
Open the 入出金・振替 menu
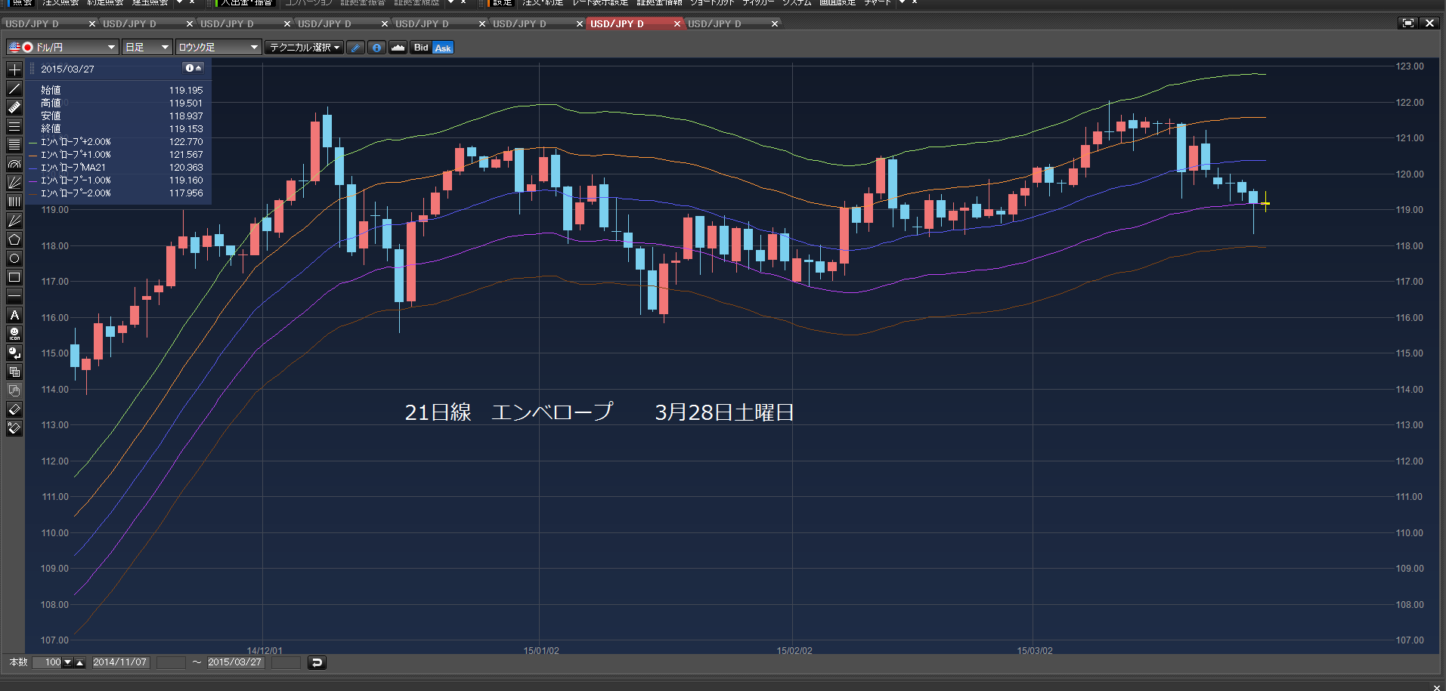(x=246, y=2)
